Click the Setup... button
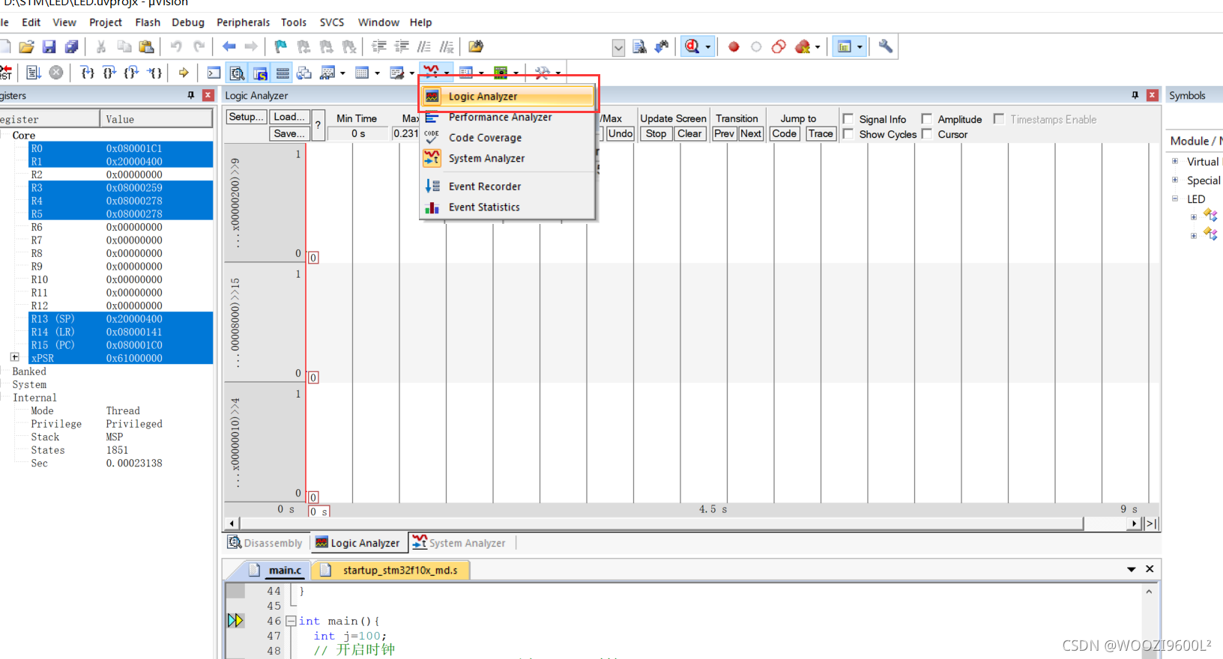Image resolution: width=1223 pixels, height=659 pixels. pyautogui.click(x=246, y=117)
